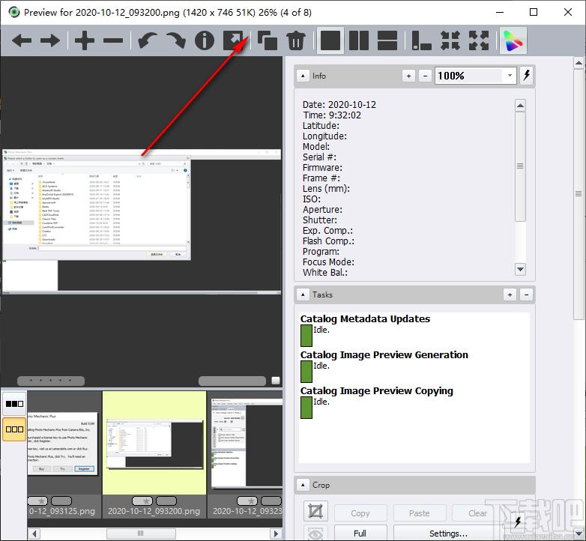Toggle the color management icon
This screenshot has width=586, height=541.
click(x=513, y=40)
